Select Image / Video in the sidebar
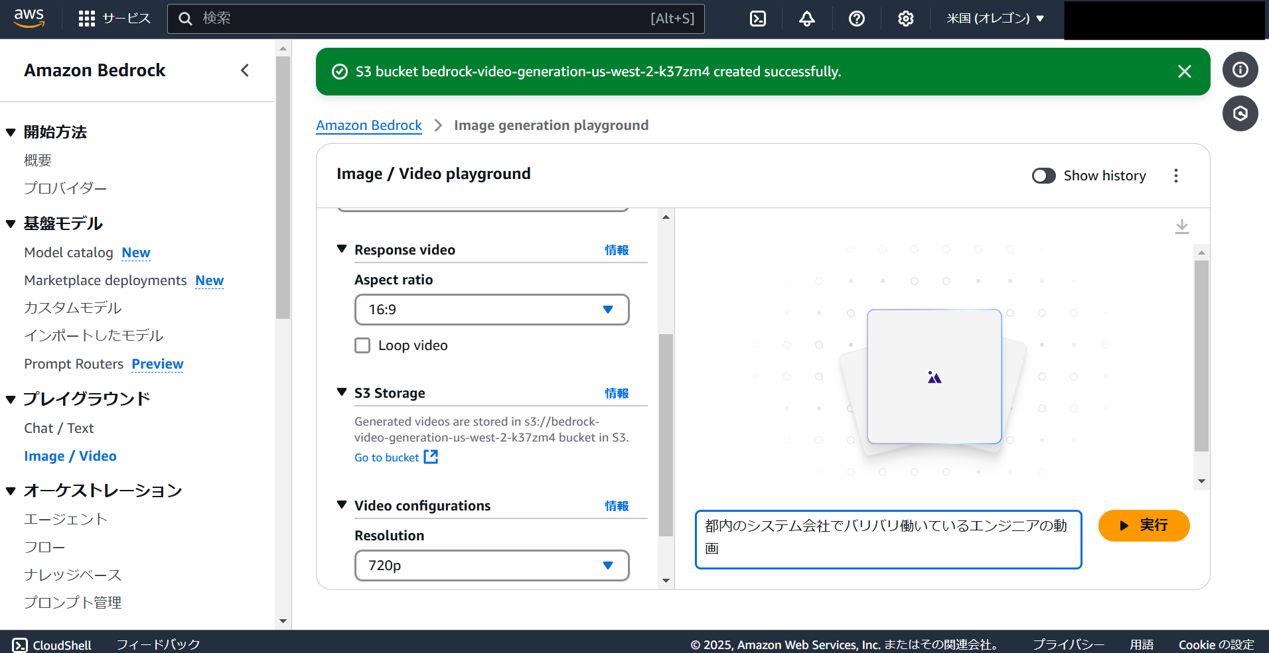 (x=70, y=456)
